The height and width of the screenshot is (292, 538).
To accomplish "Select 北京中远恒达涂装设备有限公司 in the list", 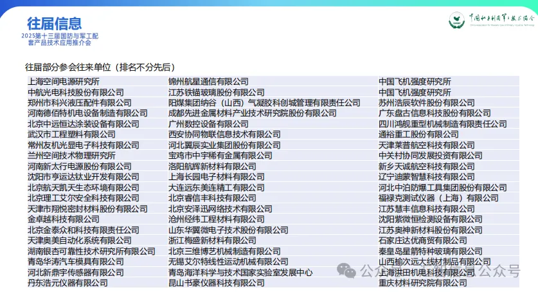I will [84, 124].
